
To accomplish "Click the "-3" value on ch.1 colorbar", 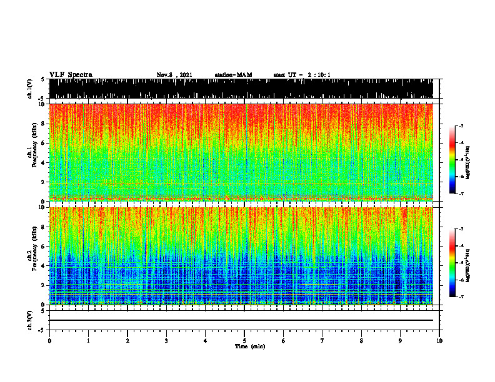I will [461, 125].
